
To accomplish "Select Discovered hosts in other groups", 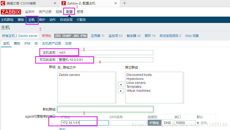I will (139, 75).
